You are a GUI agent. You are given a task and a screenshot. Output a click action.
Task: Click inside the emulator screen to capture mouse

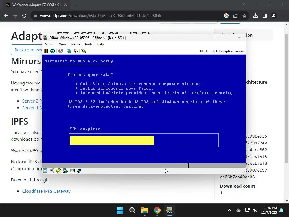[x=144, y=109]
